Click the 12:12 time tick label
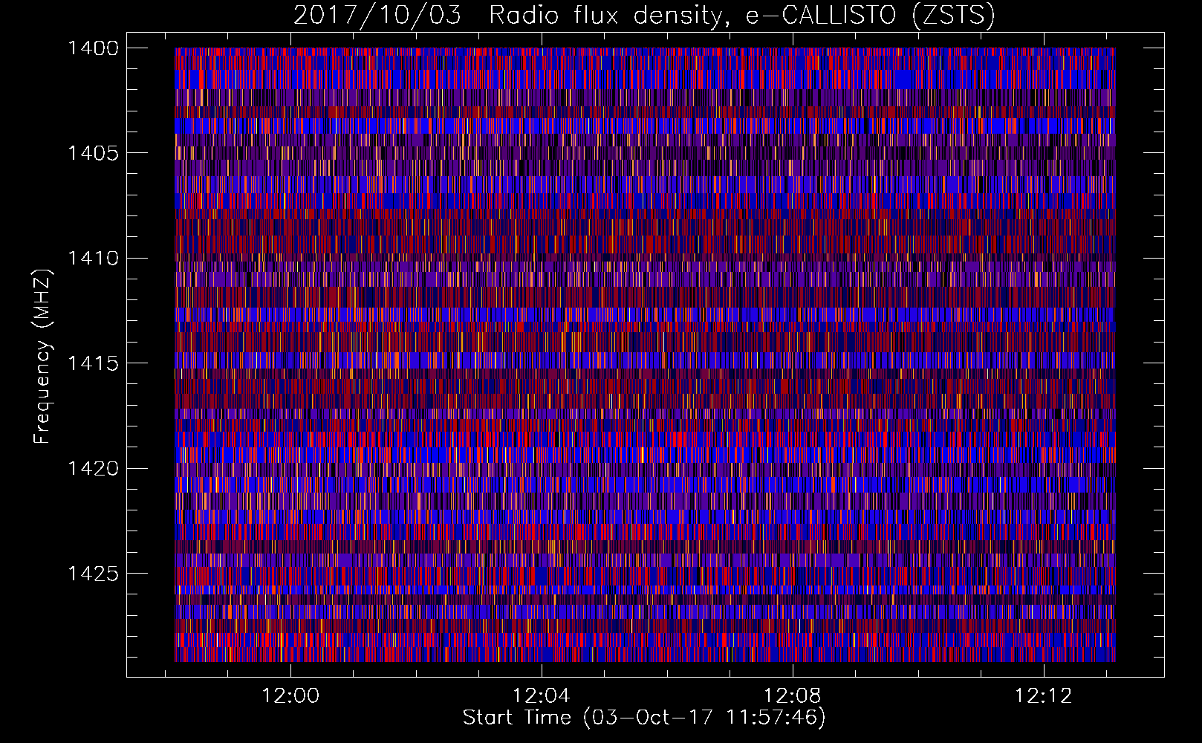The height and width of the screenshot is (743, 1202). pos(1045,696)
